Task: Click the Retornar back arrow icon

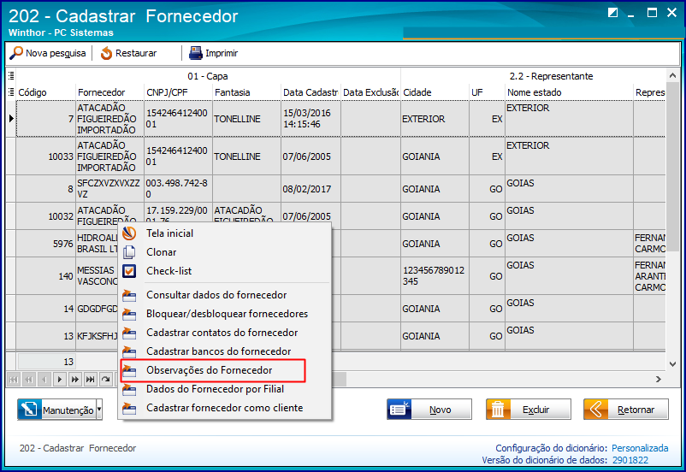Action: tap(595, 410)
